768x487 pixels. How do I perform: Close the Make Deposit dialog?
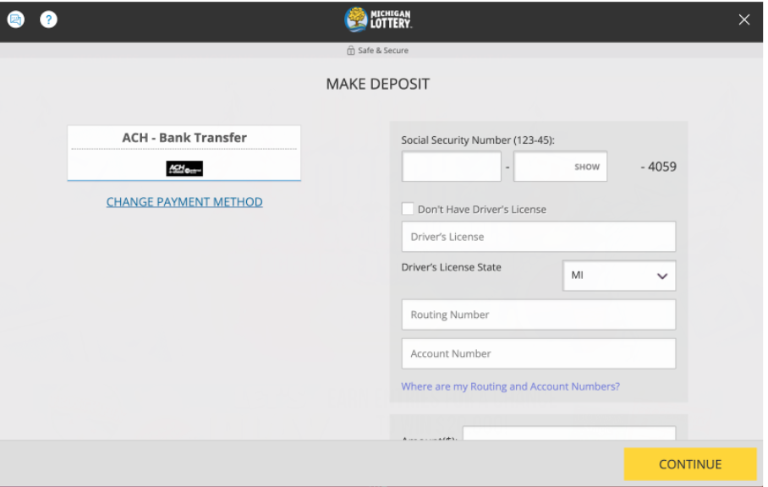743,19
